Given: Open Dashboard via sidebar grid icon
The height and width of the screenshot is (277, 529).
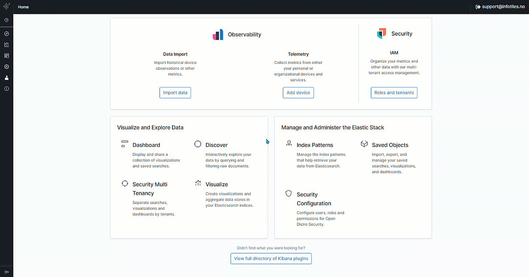Looking at the screenshot, I should point(6,56).
